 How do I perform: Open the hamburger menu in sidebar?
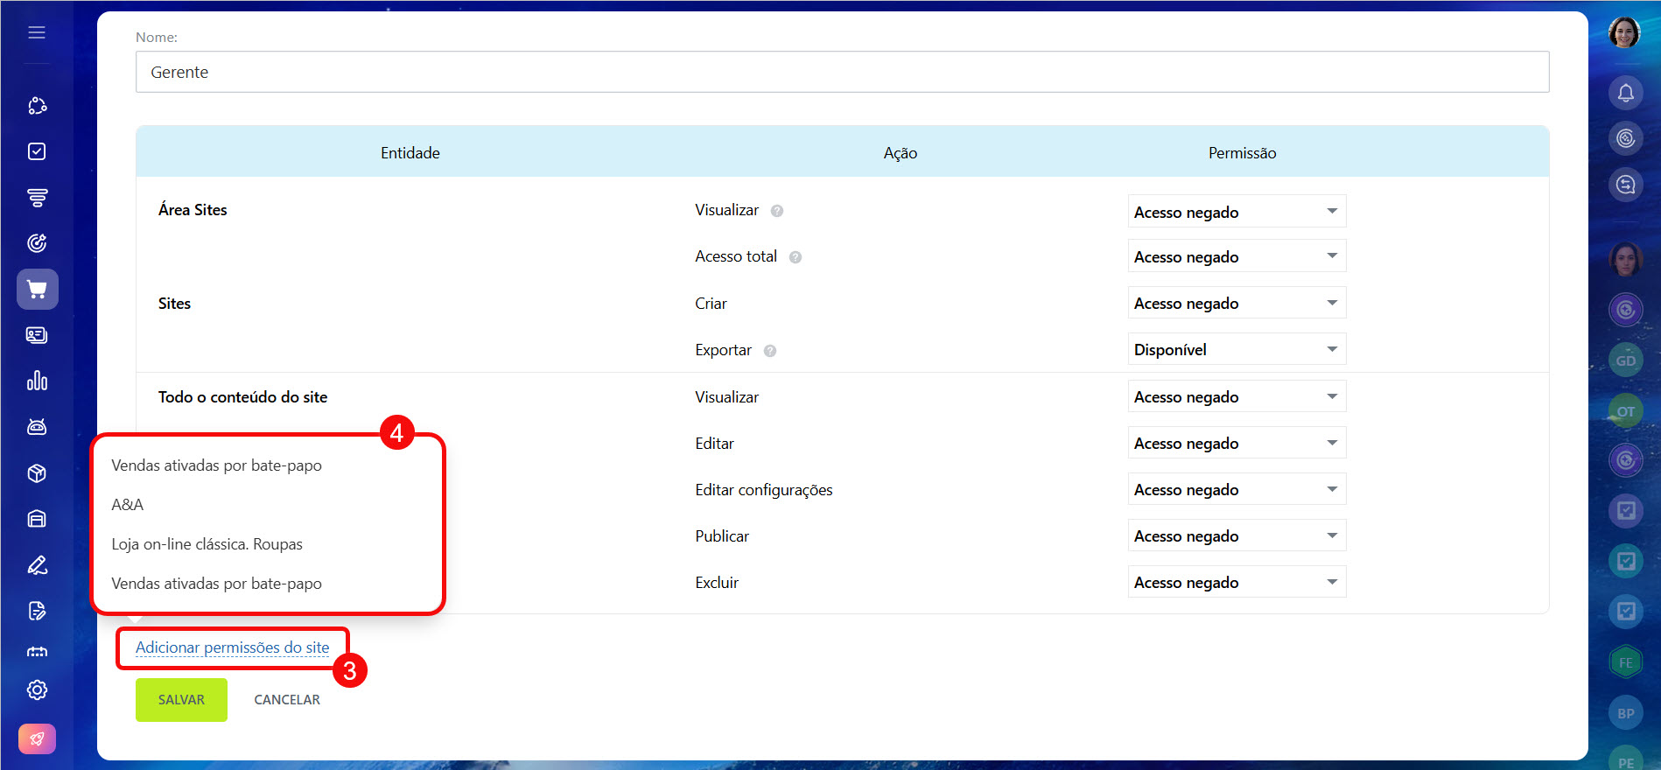tap(37, 32)
